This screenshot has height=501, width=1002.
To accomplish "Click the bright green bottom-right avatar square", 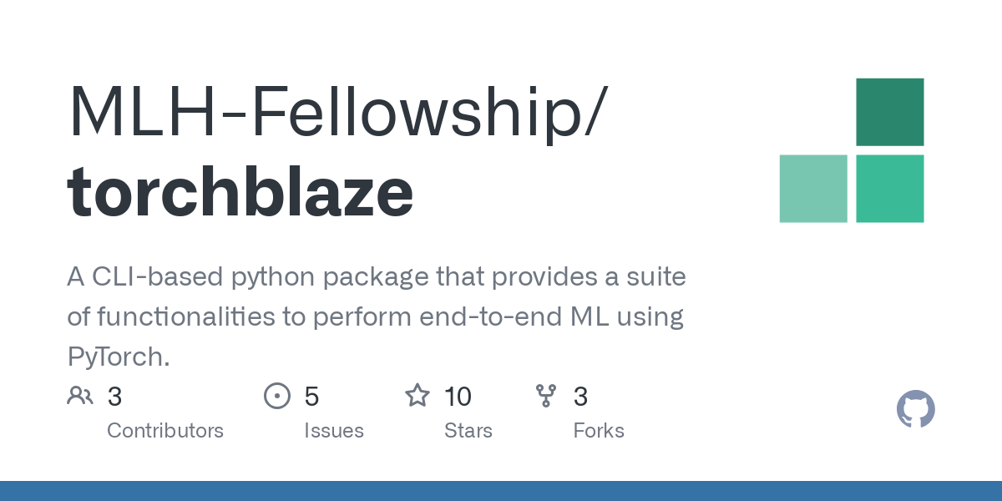I will click(889, 189).
